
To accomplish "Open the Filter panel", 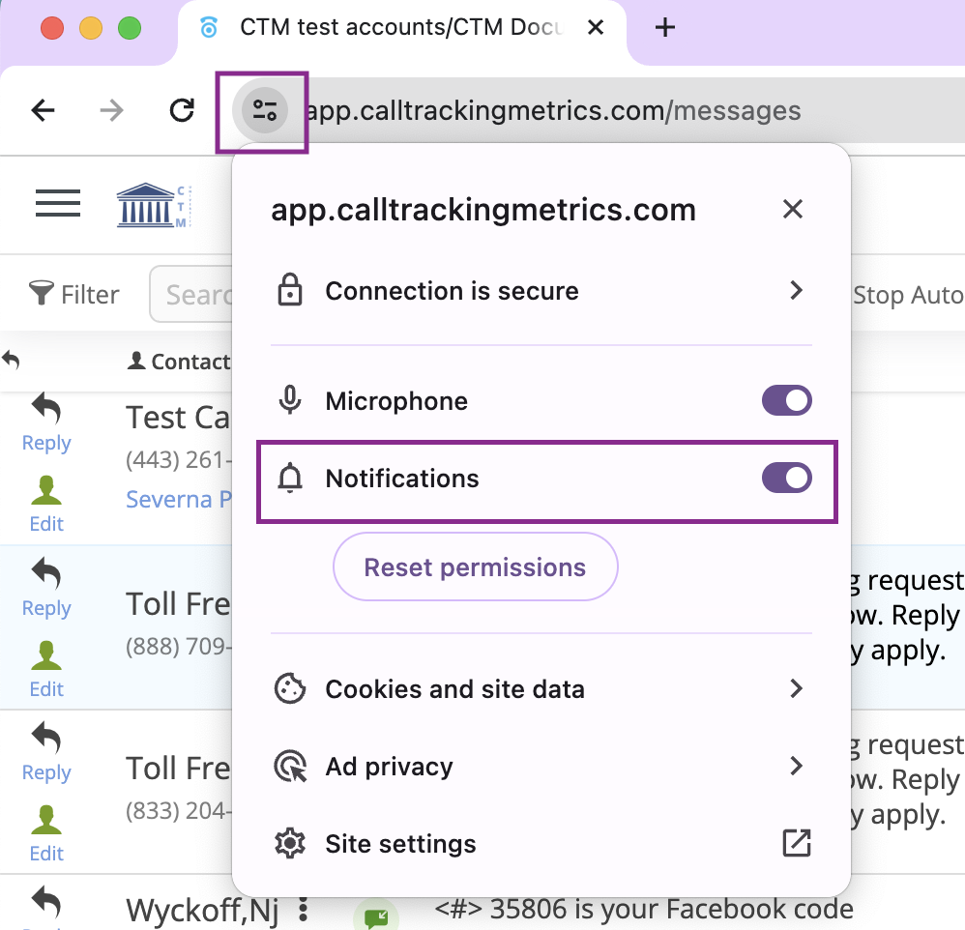I will point(73,294).
